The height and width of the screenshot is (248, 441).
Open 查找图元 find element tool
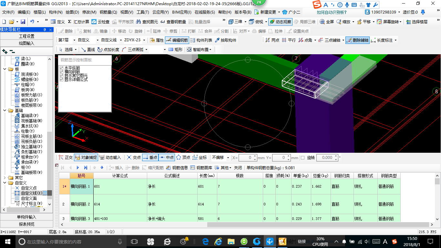(x=147, y=22)
